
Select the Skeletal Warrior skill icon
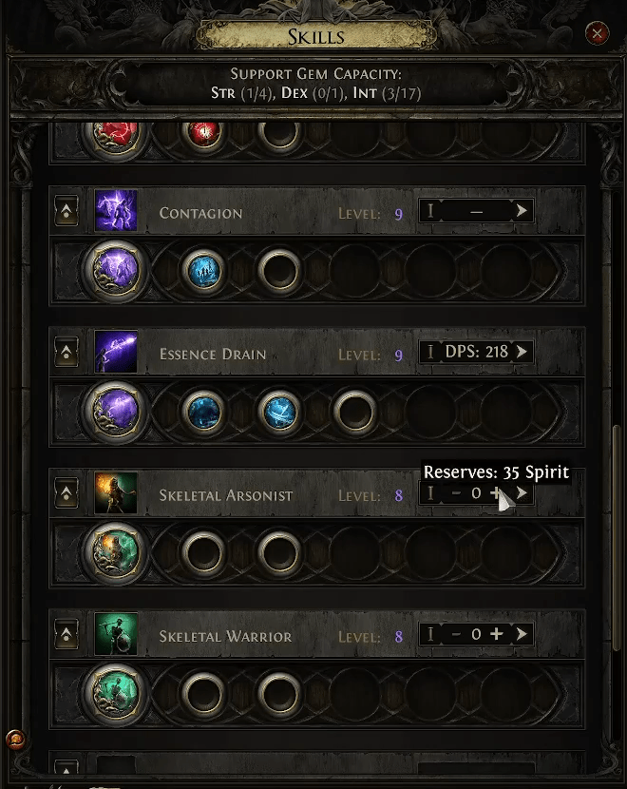click(116, 635)
